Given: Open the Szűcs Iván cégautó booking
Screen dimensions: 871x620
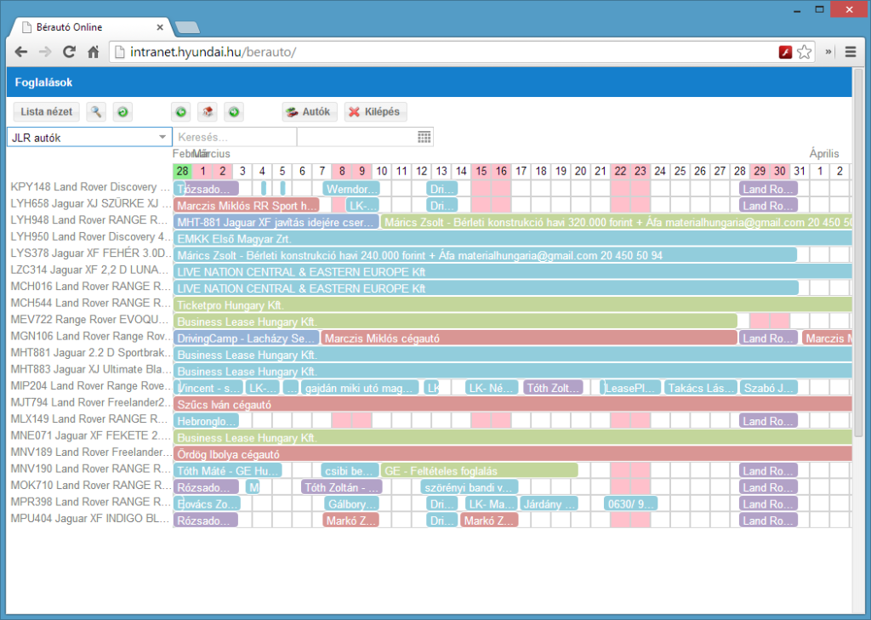Looking at the screenshot, I should [513, 405].
